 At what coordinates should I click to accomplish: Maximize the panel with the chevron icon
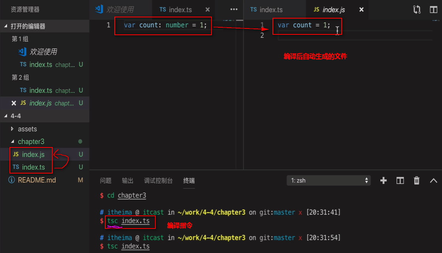click(433, 180)
